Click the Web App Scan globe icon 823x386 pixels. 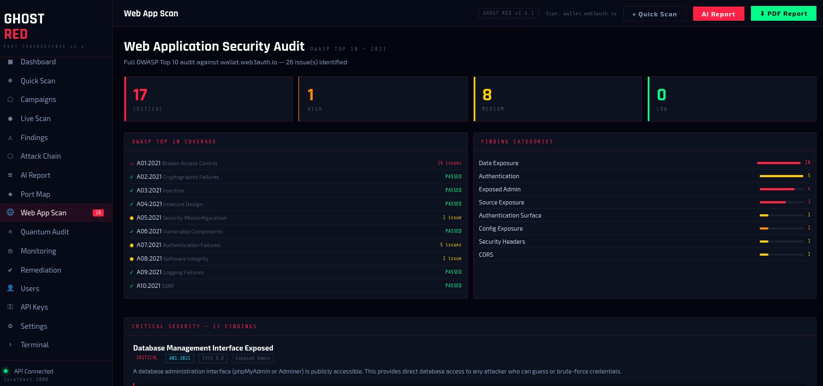click(10, 213)
